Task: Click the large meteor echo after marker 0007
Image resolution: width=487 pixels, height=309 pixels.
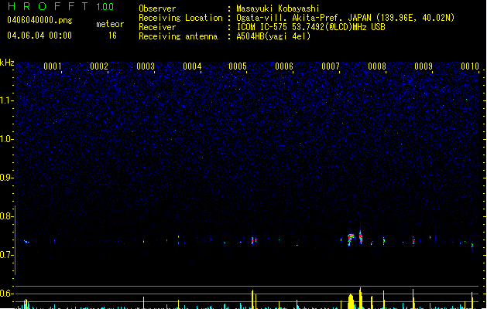Action: [x=351, y=239]
